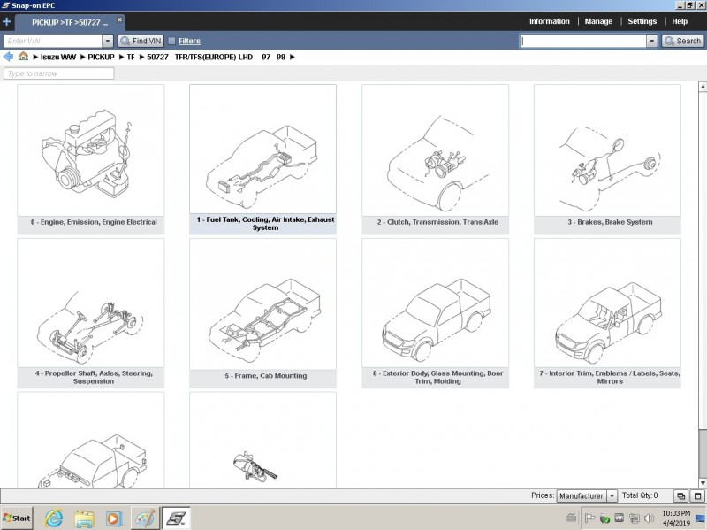This screenshot has width=707, height=530.
Task: Click the Find VIN button
Action: coord(140,41)
